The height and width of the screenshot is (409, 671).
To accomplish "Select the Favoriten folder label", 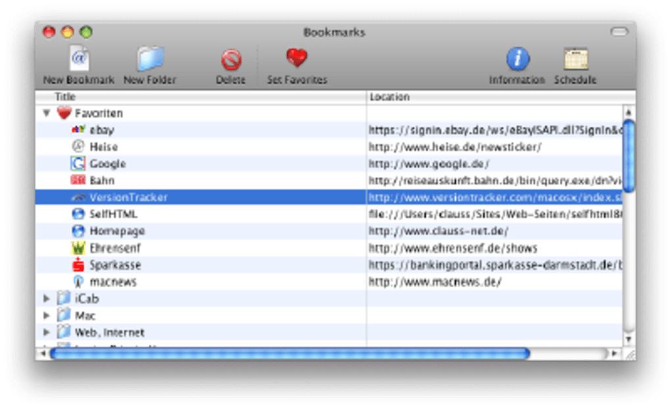I will (99, 113).
